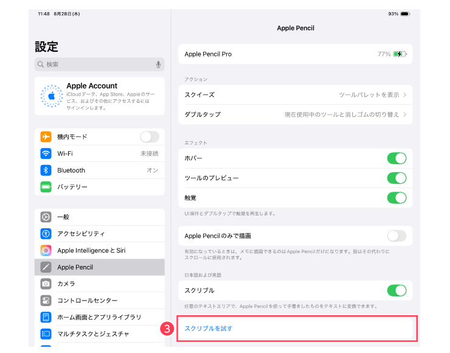450x353 pixels.
Task: Toggle the Airplane Mode (機内モード) switch
Action: pos(150,137)
